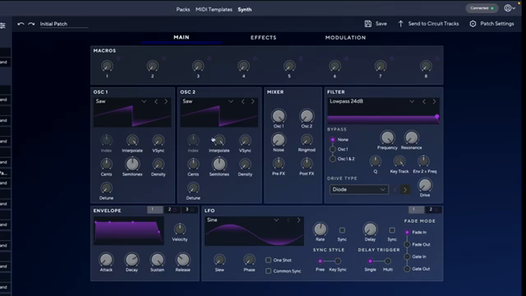Select the Gate Out fade mode
526x296 pixels.
(x=407, y=269)
